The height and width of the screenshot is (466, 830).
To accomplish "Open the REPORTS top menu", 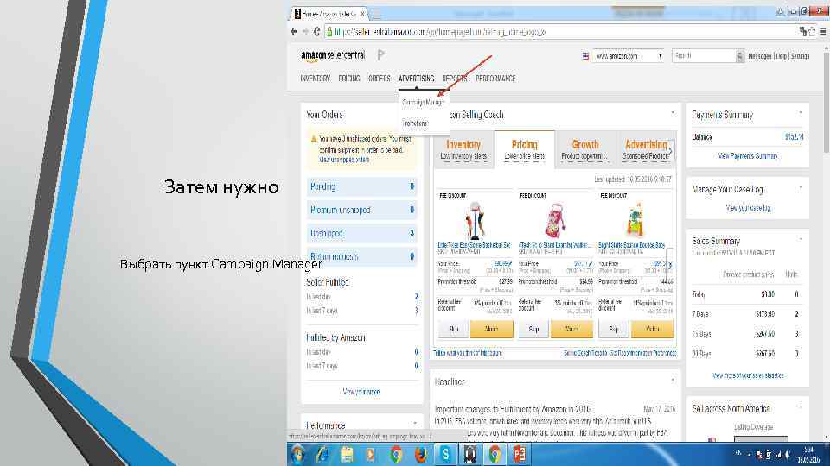I will (455, 79).
